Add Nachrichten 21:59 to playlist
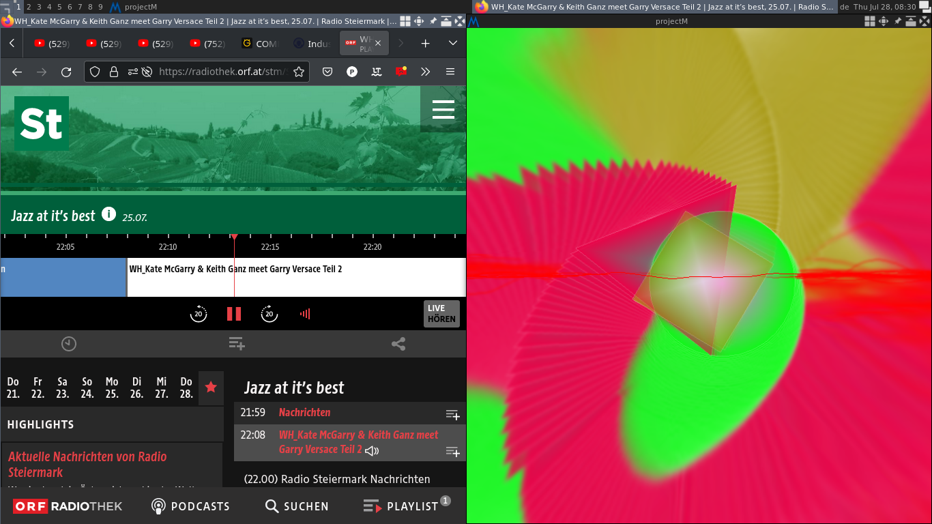This screenshot has width=932, height=524. [x=452, y=414]
